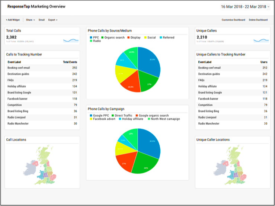Click the Google organic search legend swatch
This screenshot has width=275, height=206.
coord(137,116)
